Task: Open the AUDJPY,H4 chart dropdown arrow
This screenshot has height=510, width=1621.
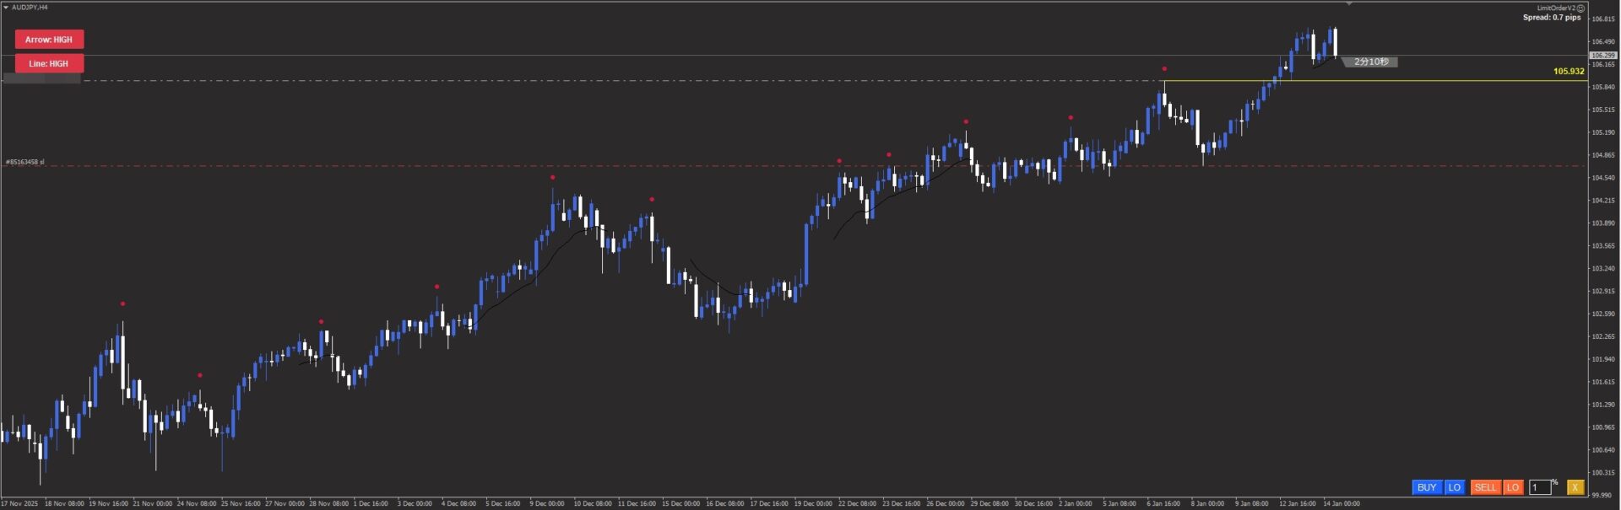Action: point(6,8)
